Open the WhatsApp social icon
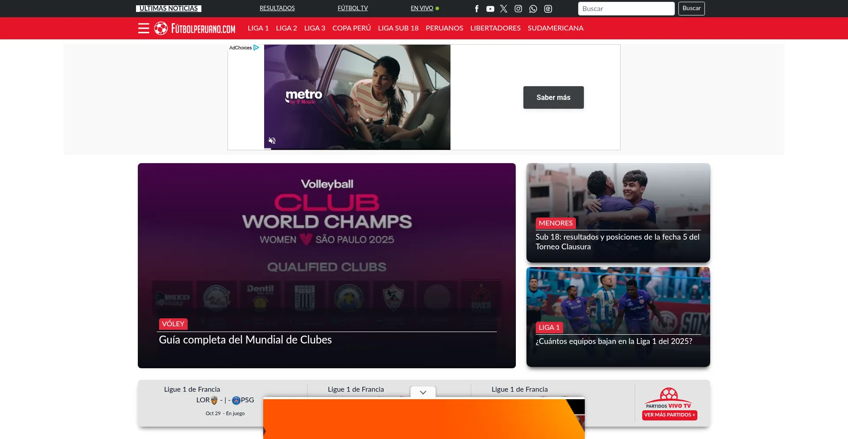 [x=533, y=9]
